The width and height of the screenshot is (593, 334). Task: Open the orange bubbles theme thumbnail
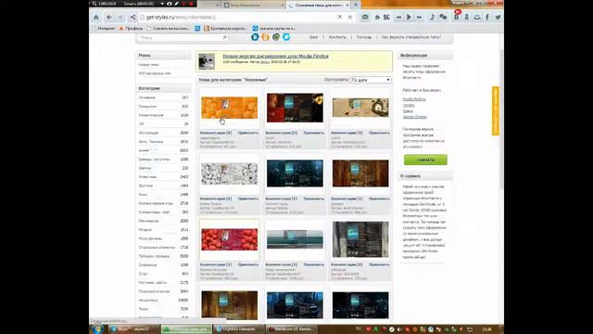[x=229, y=108]
